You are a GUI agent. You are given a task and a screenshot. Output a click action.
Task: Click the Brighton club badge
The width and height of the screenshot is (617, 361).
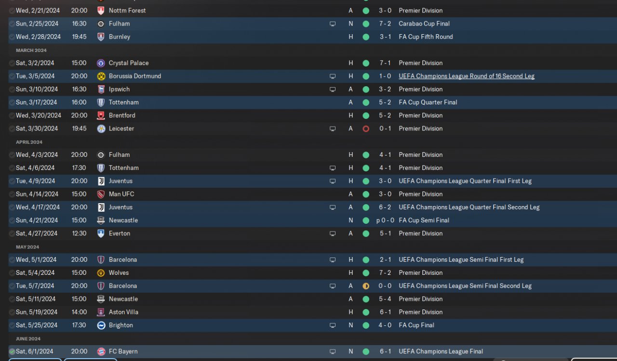click(101, 325)
